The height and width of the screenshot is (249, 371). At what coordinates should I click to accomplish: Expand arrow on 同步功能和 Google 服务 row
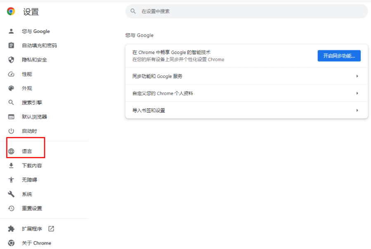(x=357, y=76)
